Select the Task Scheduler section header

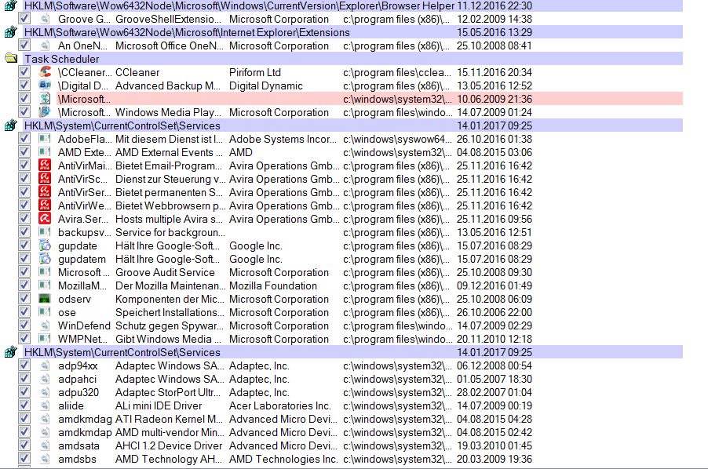coord(353,59)
